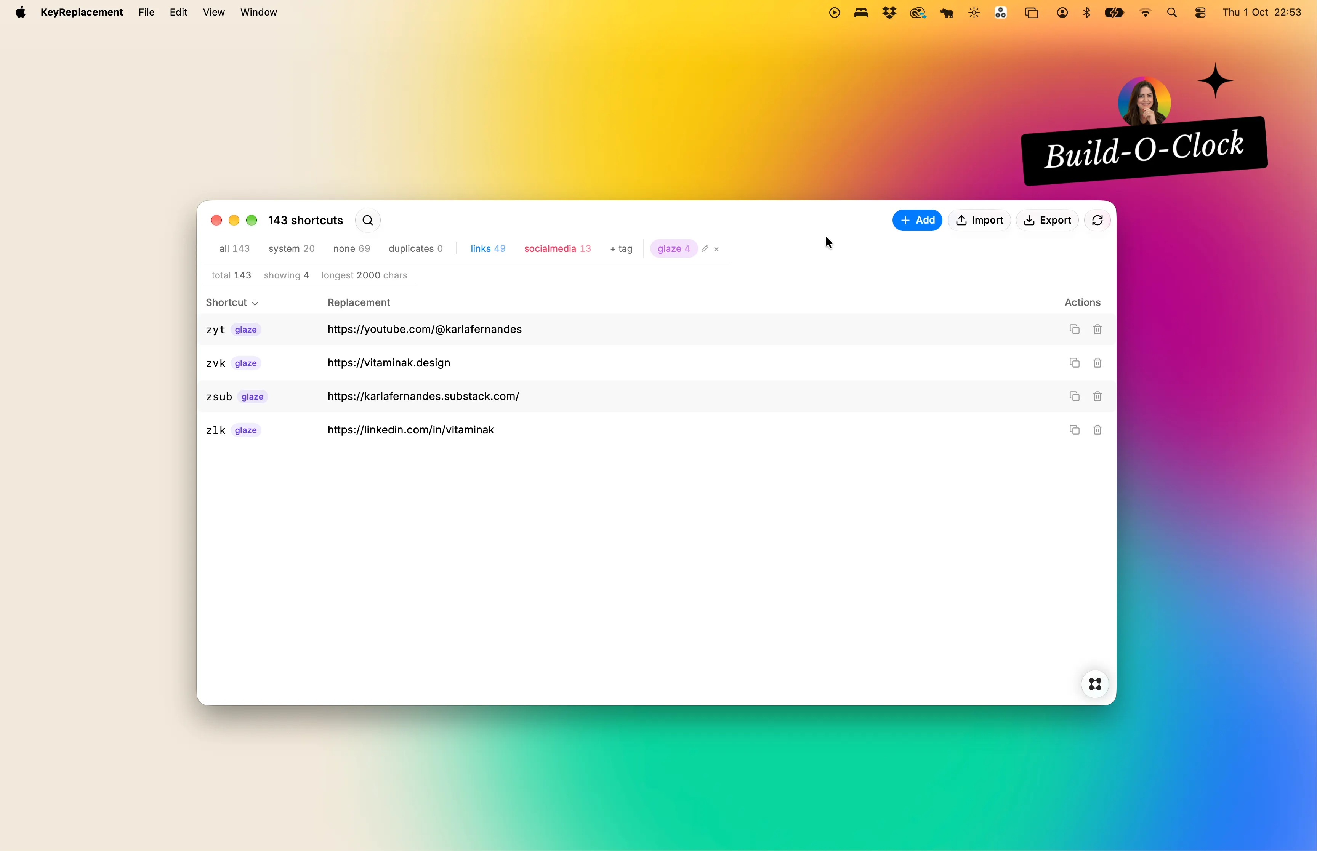Show duplicates filter

(x=416, y=249)
